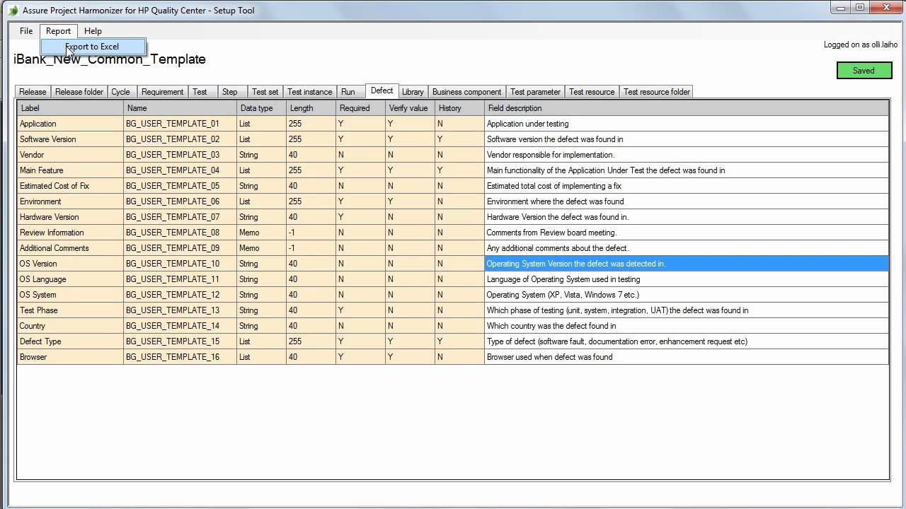The image size is (906, 509).
Task: Select the OS Version label cell
Action: point(70,264)
